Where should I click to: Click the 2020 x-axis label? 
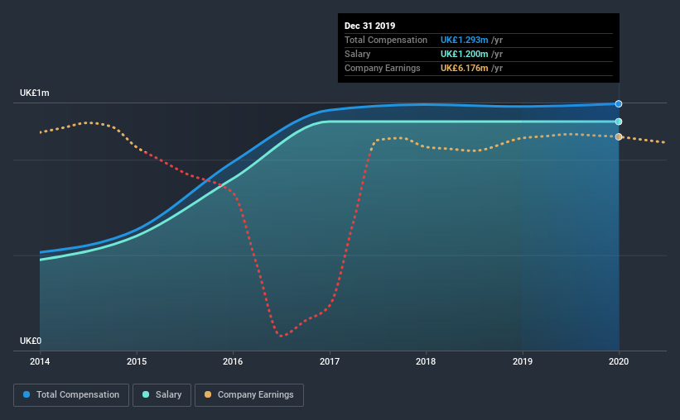[x=619, y=361]
